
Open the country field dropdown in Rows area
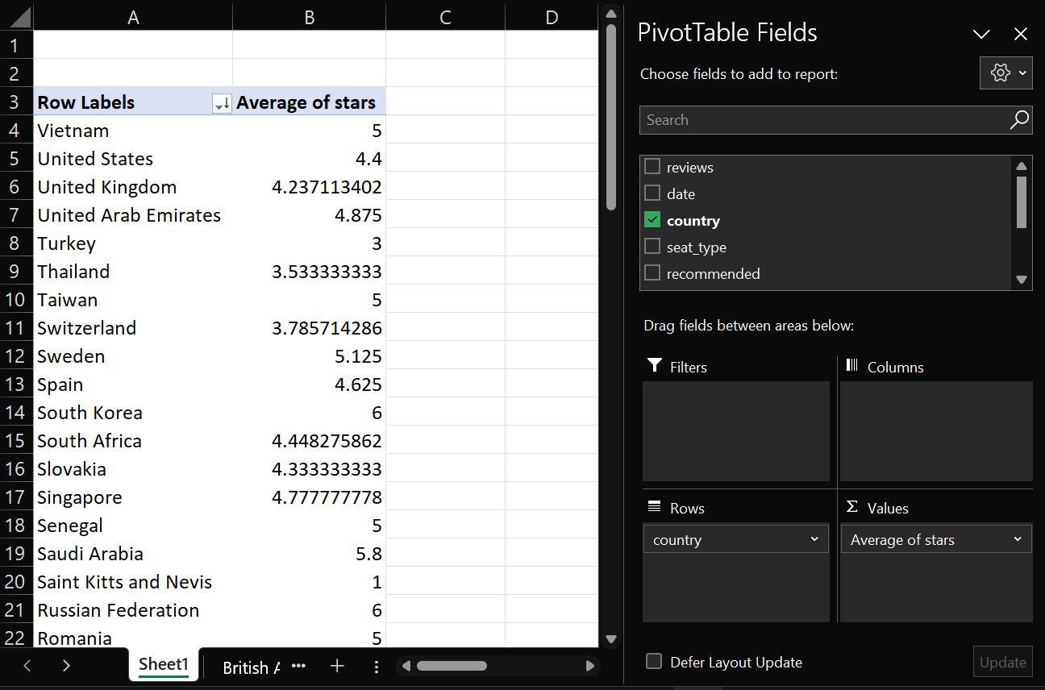tap(814, 539)
